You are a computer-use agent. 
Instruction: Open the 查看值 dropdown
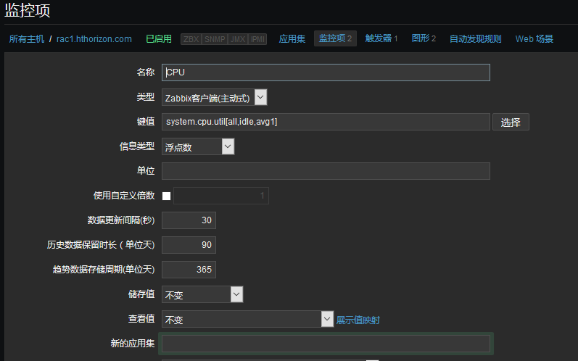(x=248, y=319)
